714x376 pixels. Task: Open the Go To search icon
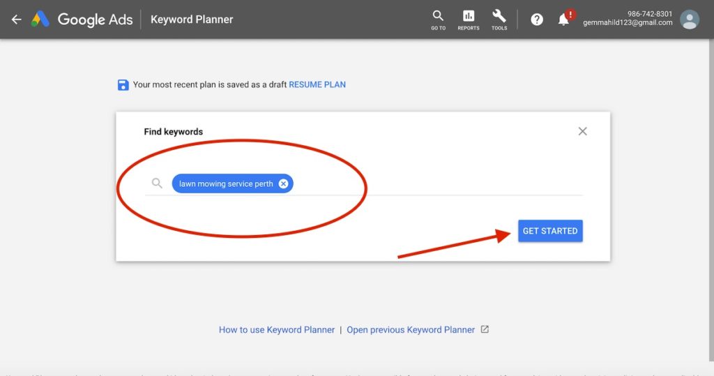tap(438, 20)
